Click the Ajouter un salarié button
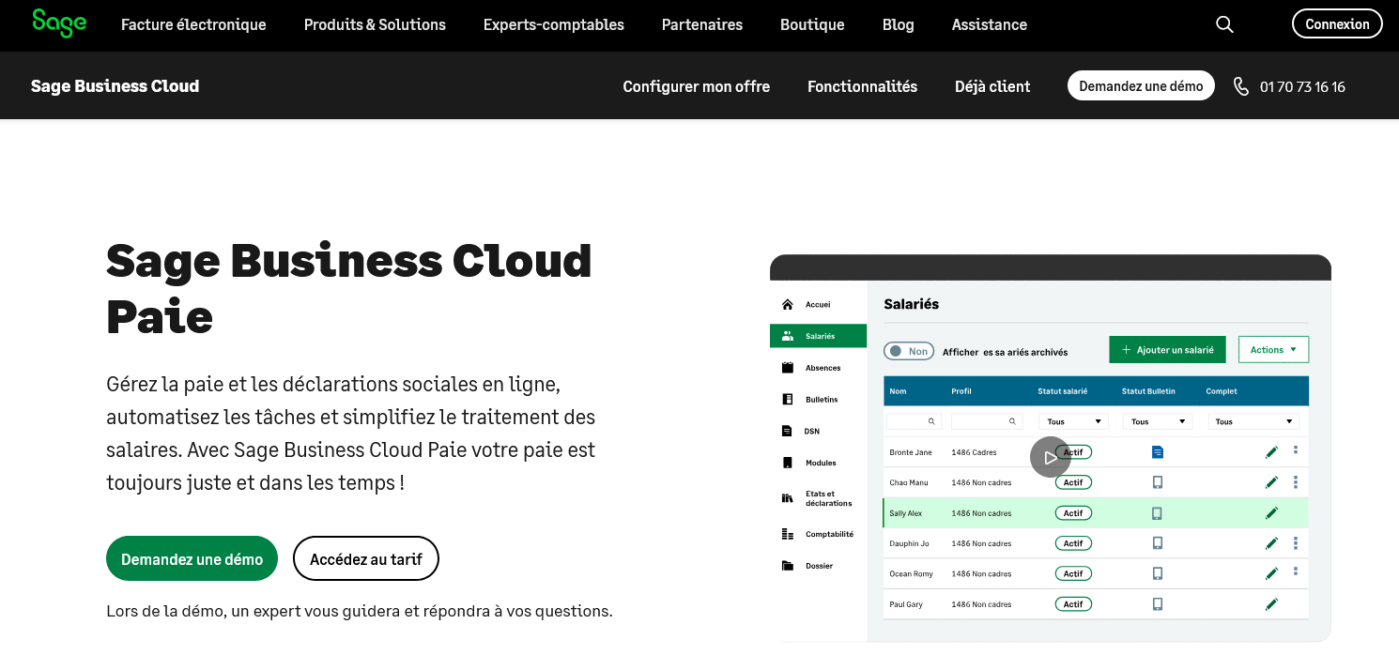 point(1167,350)
